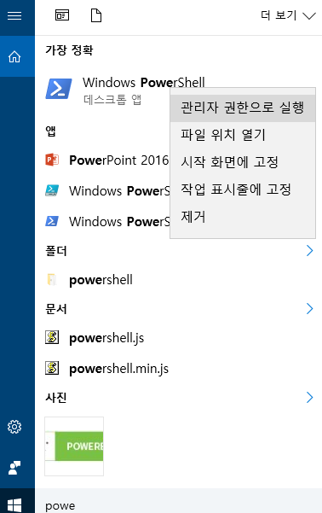
Task: Click the powershell folder icon
Action: (52, 280)
